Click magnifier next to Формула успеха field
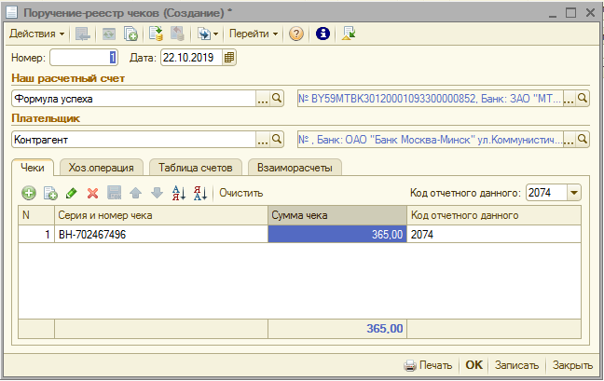604x381 pixels. tap(277, 98)
